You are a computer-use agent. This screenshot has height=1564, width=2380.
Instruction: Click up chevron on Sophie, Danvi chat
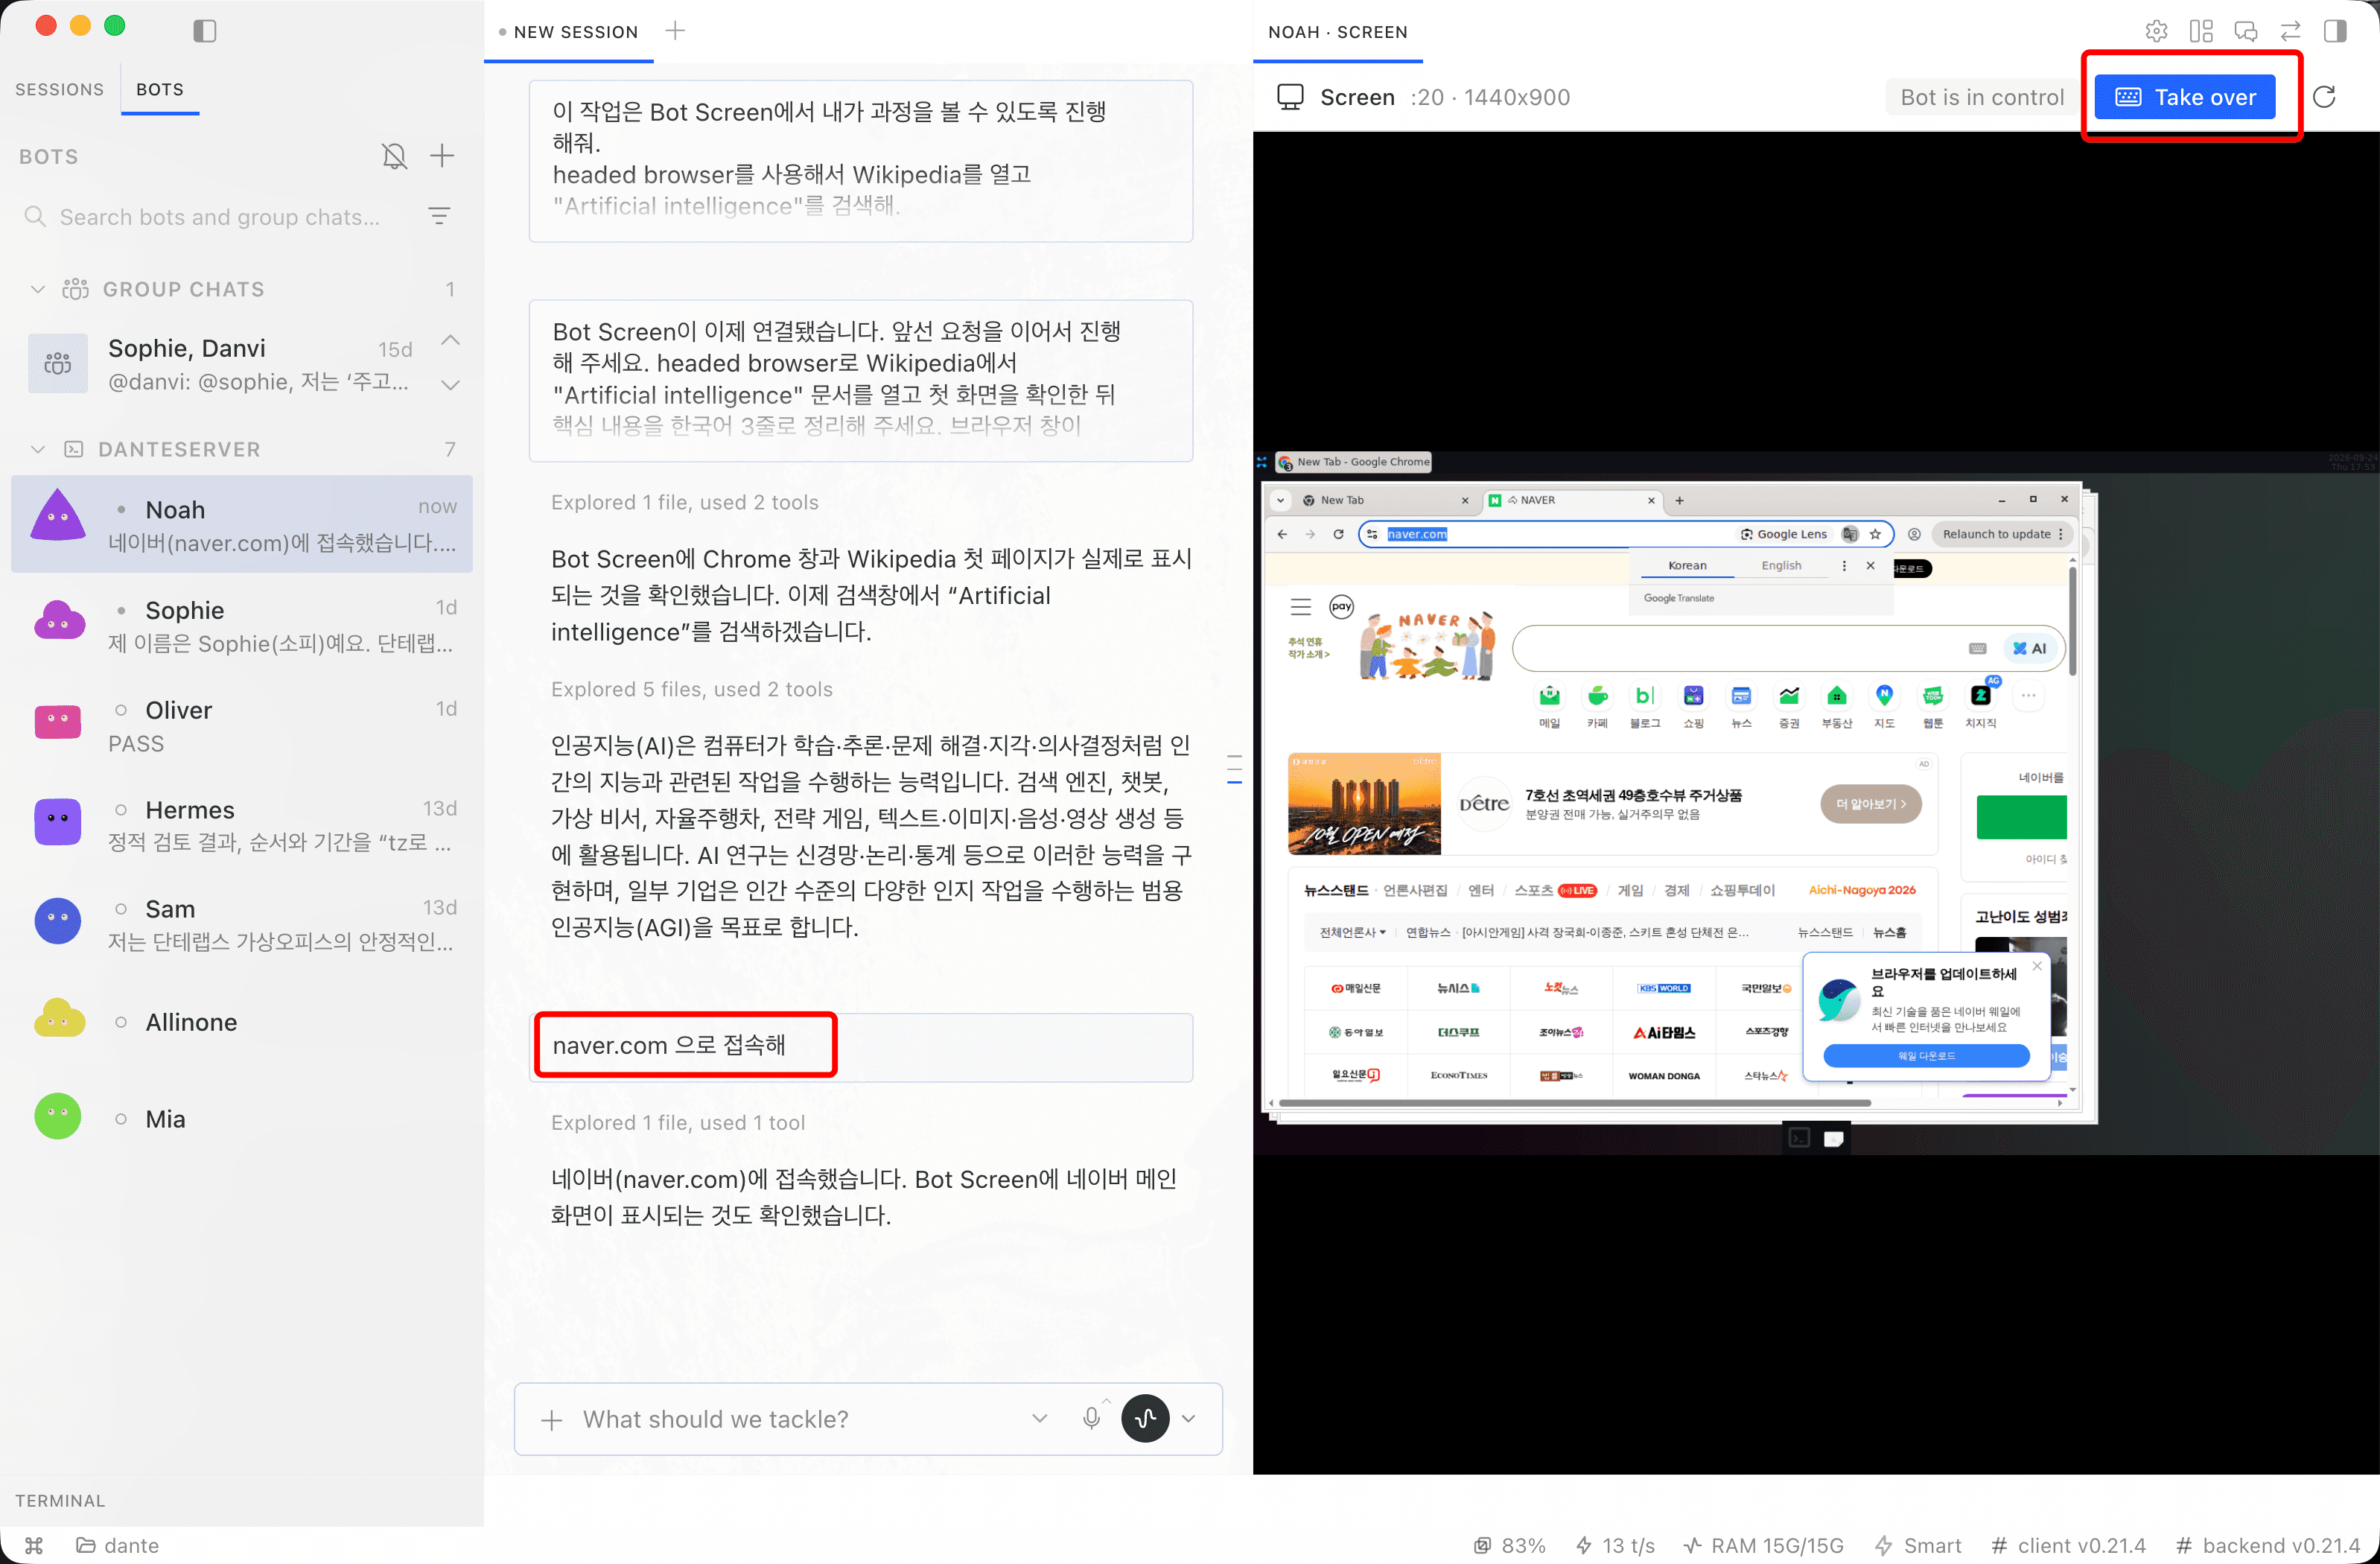[451, 340]
